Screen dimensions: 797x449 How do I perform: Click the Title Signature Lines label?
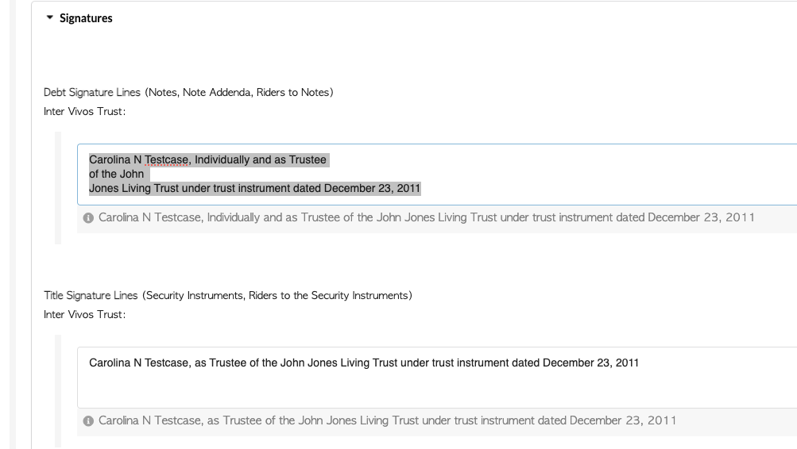tap(228, 295)
